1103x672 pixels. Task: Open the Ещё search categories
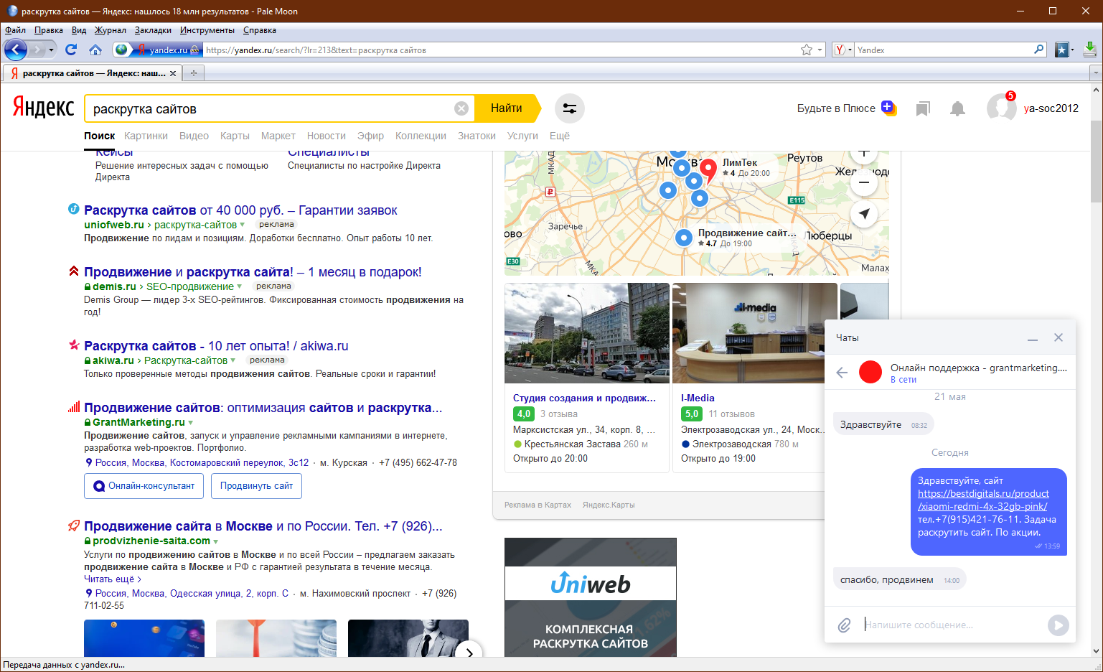point(559,136)
